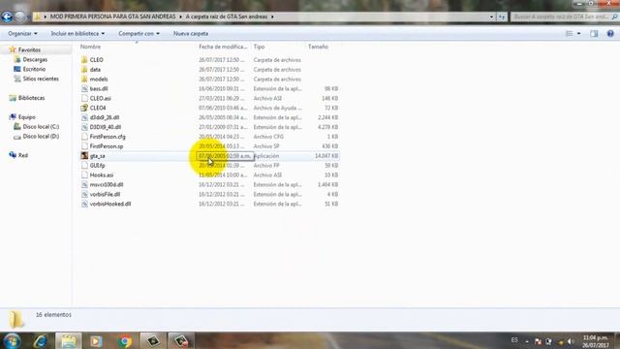Select Equipo in navigation pane

click(x=26, y=116)
